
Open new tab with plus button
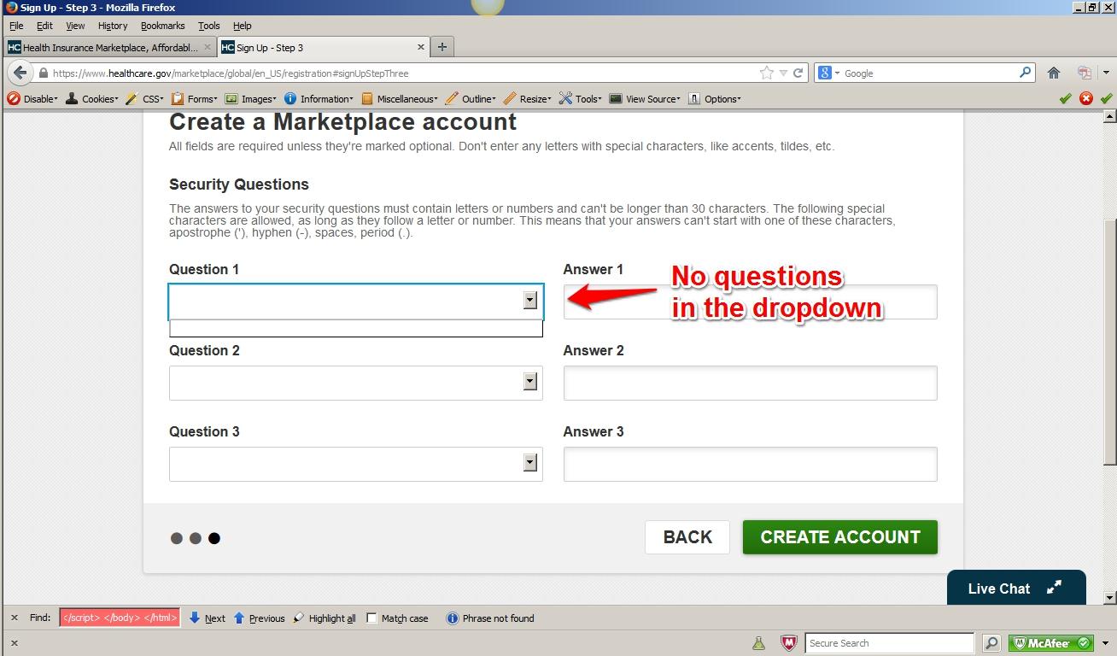(442, 47)
